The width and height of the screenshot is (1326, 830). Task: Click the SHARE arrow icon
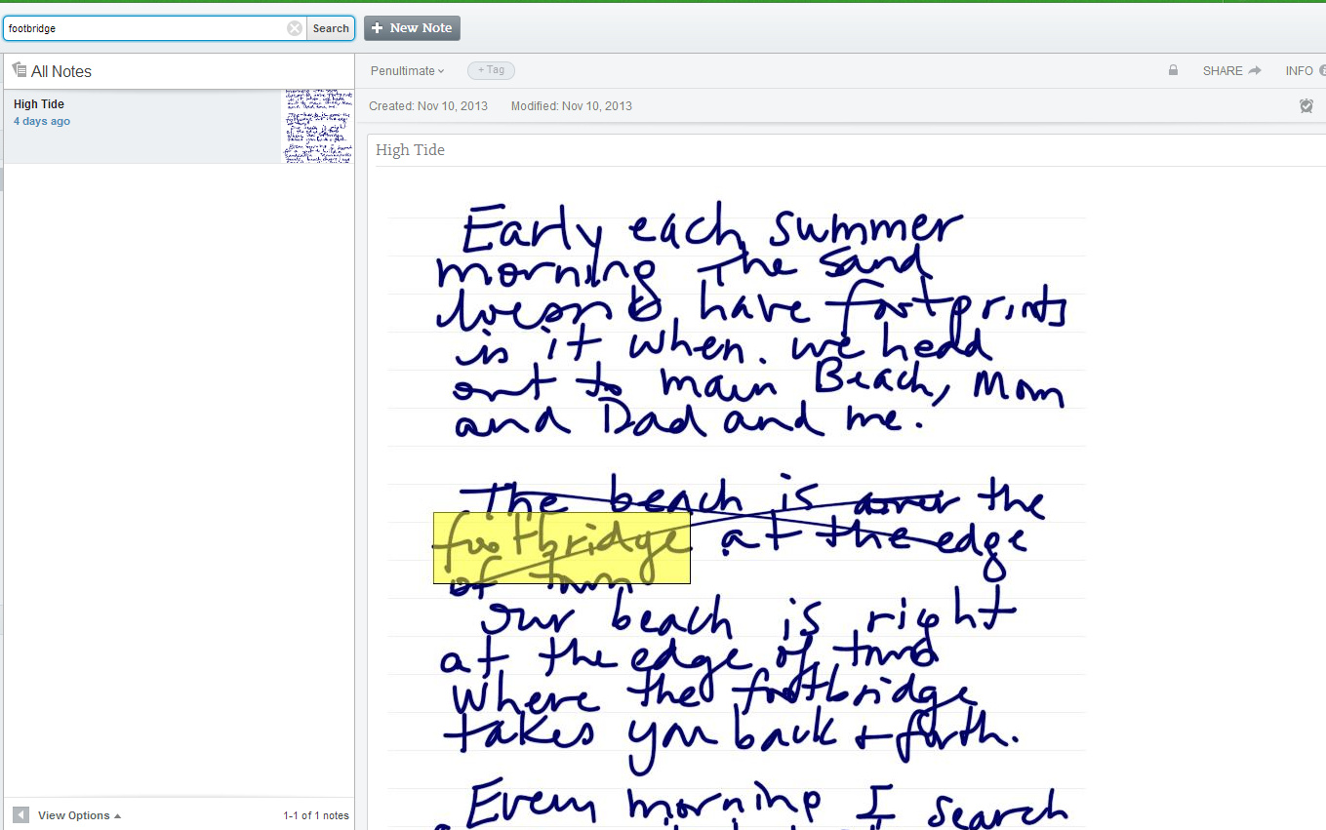[x=1255, y=70]
